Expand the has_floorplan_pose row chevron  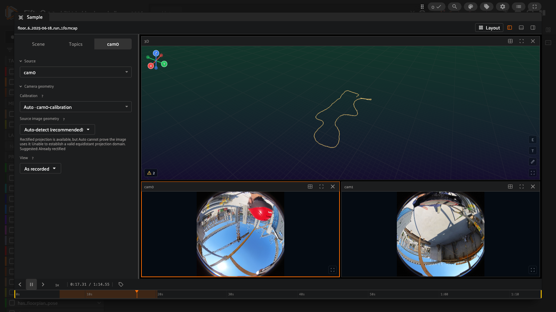coord(99,303)
